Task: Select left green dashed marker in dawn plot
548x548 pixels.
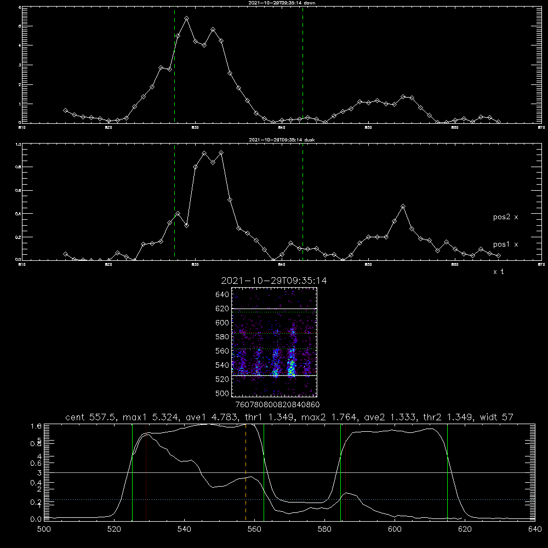Action: 174,65
